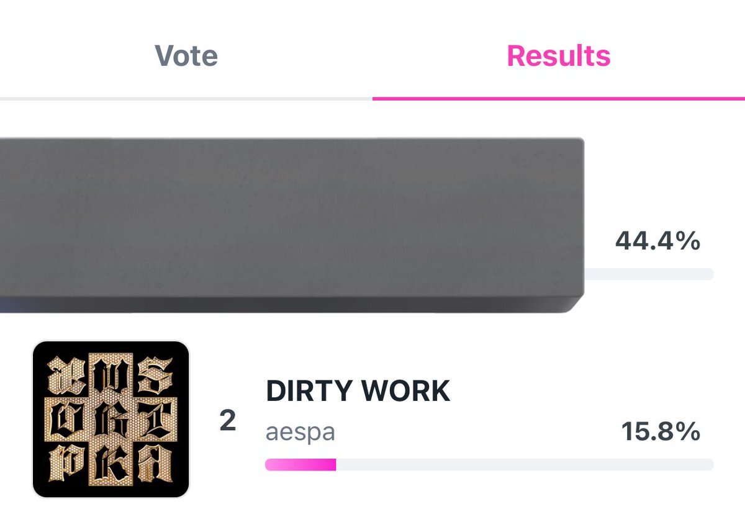This screenshot has height=517, width=745.
Task: Click the rank number 2 label
Action: pos(228,421)
